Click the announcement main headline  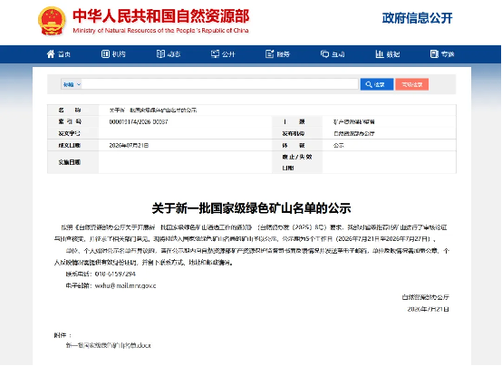[251, 208]
